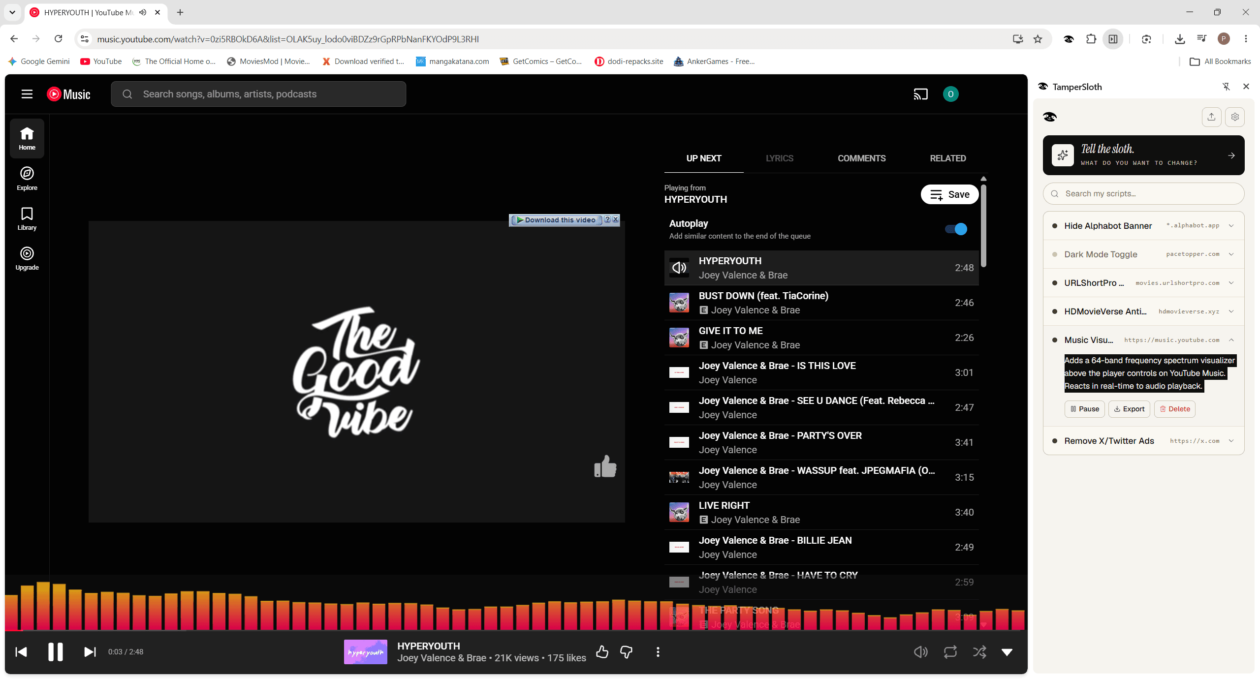Click the TamperSloth export upload icon
1260x679 pixels.
(x=1211, y=117)
